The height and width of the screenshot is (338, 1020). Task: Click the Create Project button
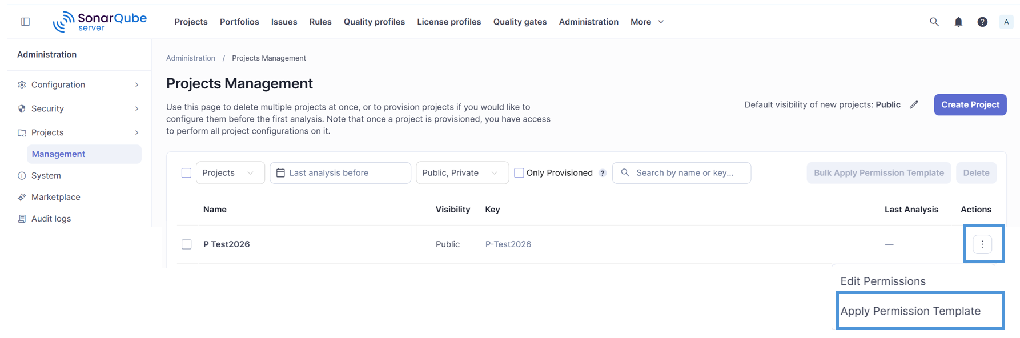pos(970,104)
